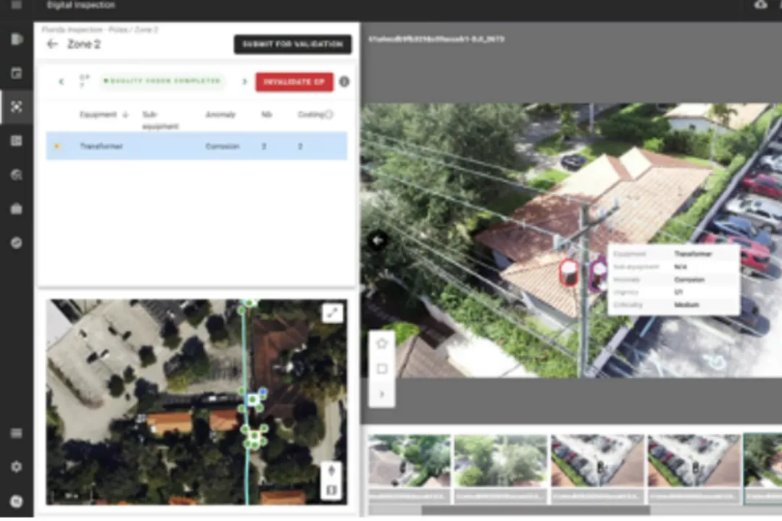Click the Submit For Validation button
Viewport: 782px width, 521px height.
(x=292, y=44)
